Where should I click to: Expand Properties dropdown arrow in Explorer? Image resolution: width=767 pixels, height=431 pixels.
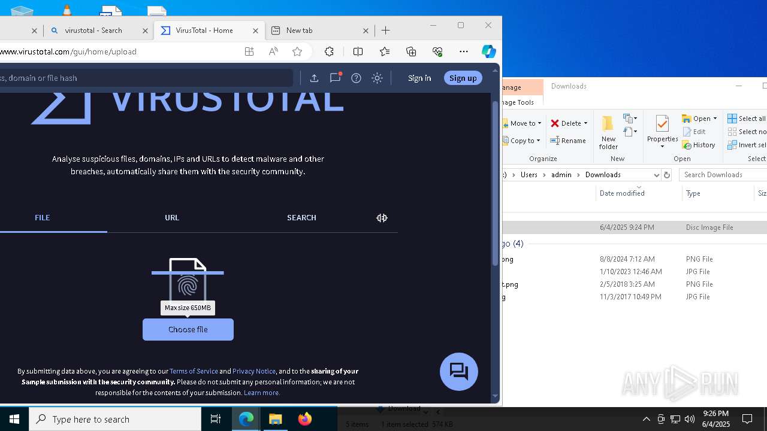(662, 147)
